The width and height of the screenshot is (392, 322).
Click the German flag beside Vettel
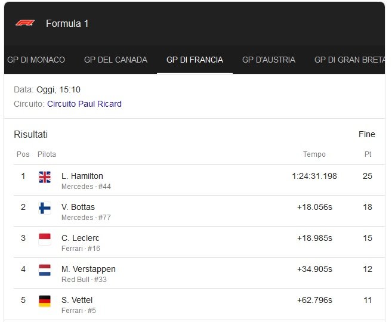click(45, 301)
